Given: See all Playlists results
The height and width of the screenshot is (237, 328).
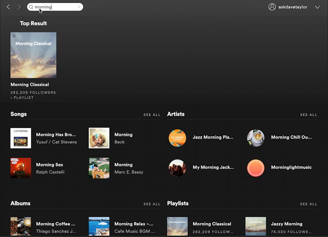Looking at the screenshot, I should tap(309, 204).
